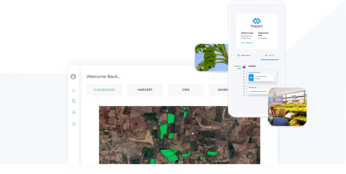Select the Journey tab on phone

pyautogui.click(x=270, y=55)
